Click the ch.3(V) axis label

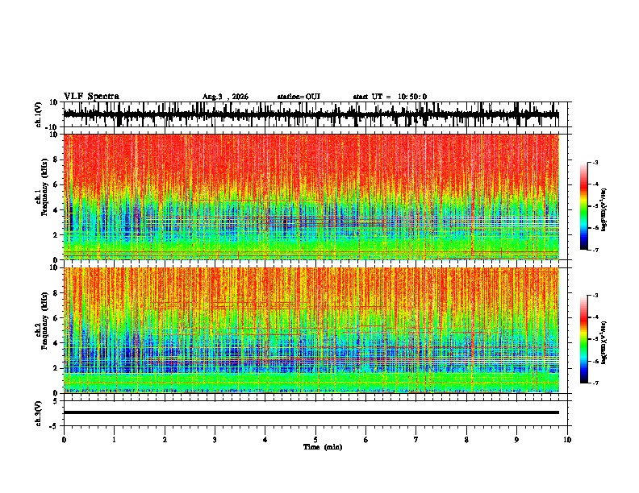pos(39,414)
